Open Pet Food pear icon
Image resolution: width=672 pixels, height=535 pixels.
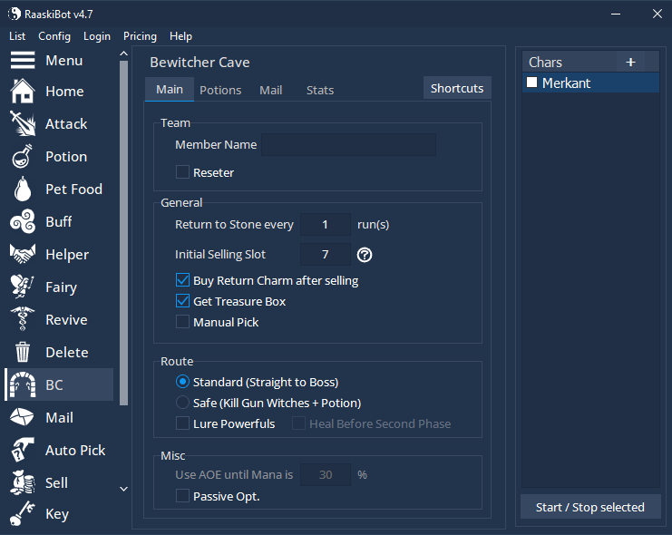click(x=23, y=189)
